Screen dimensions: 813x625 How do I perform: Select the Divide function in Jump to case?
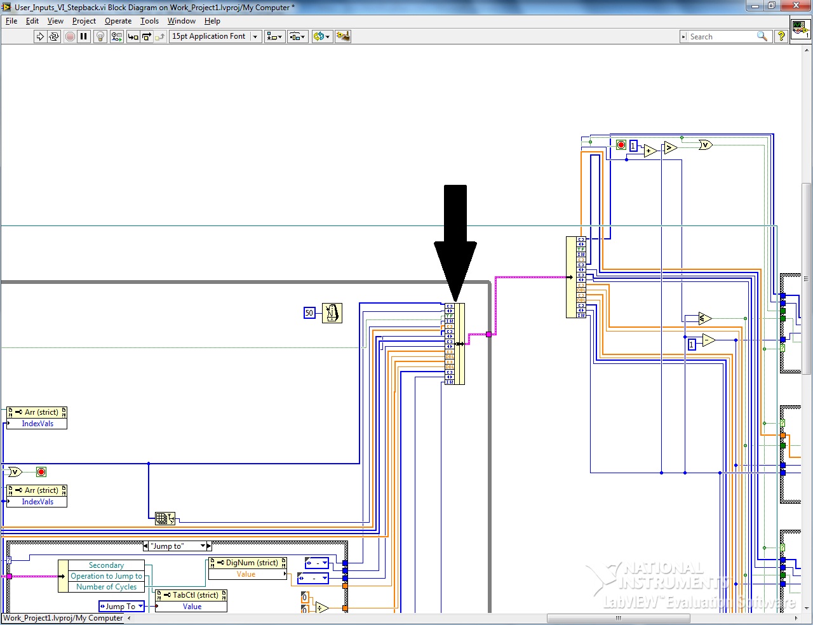322,608
